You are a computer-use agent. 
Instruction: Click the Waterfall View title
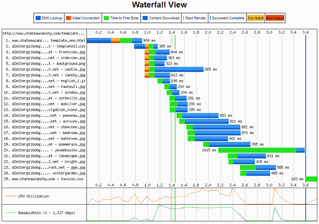pos(159,5)
